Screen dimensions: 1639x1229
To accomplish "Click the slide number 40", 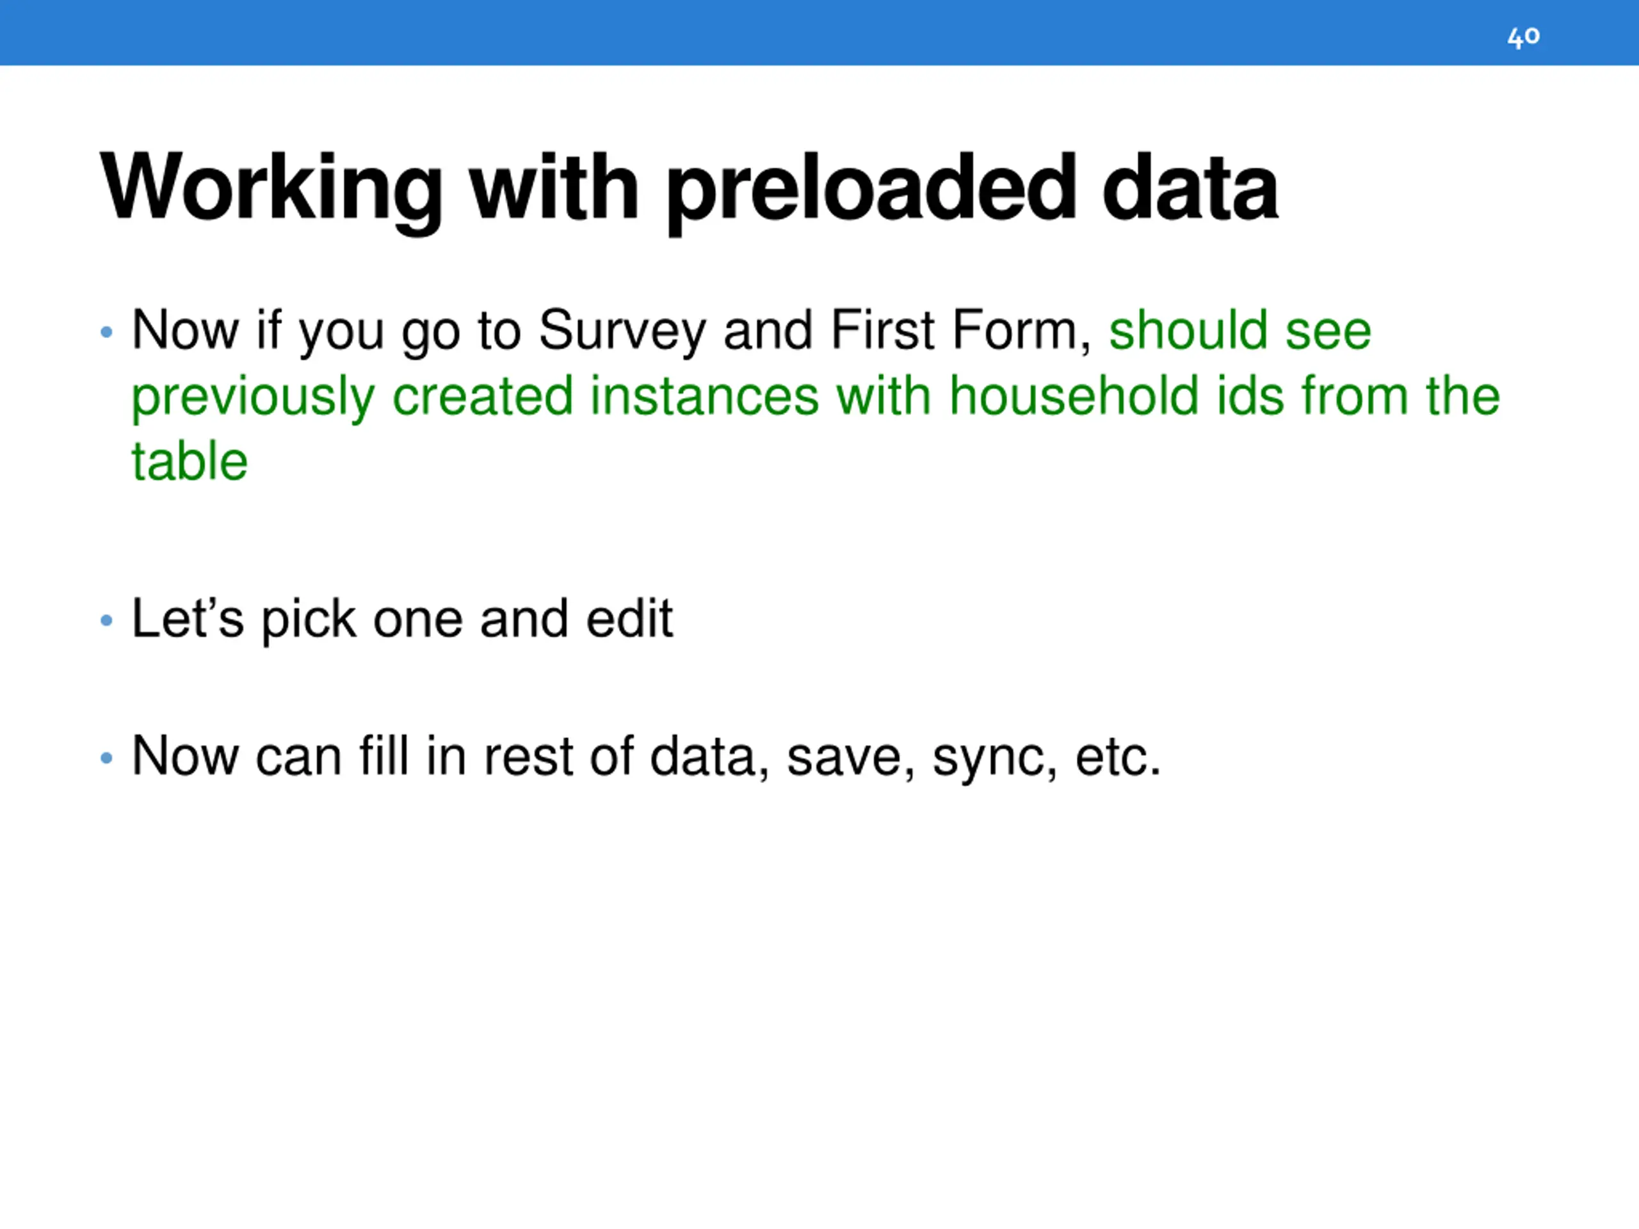I will coord(1523,36).
